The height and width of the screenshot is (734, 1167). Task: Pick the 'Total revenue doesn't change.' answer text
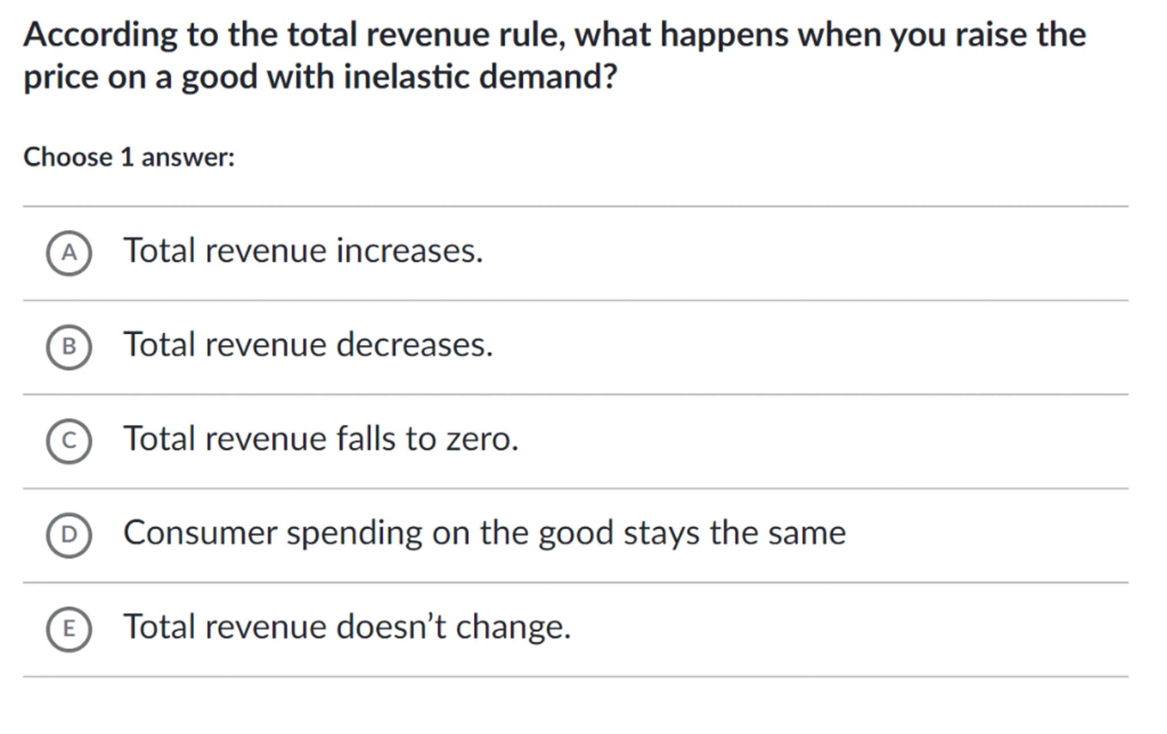[347, 627]
